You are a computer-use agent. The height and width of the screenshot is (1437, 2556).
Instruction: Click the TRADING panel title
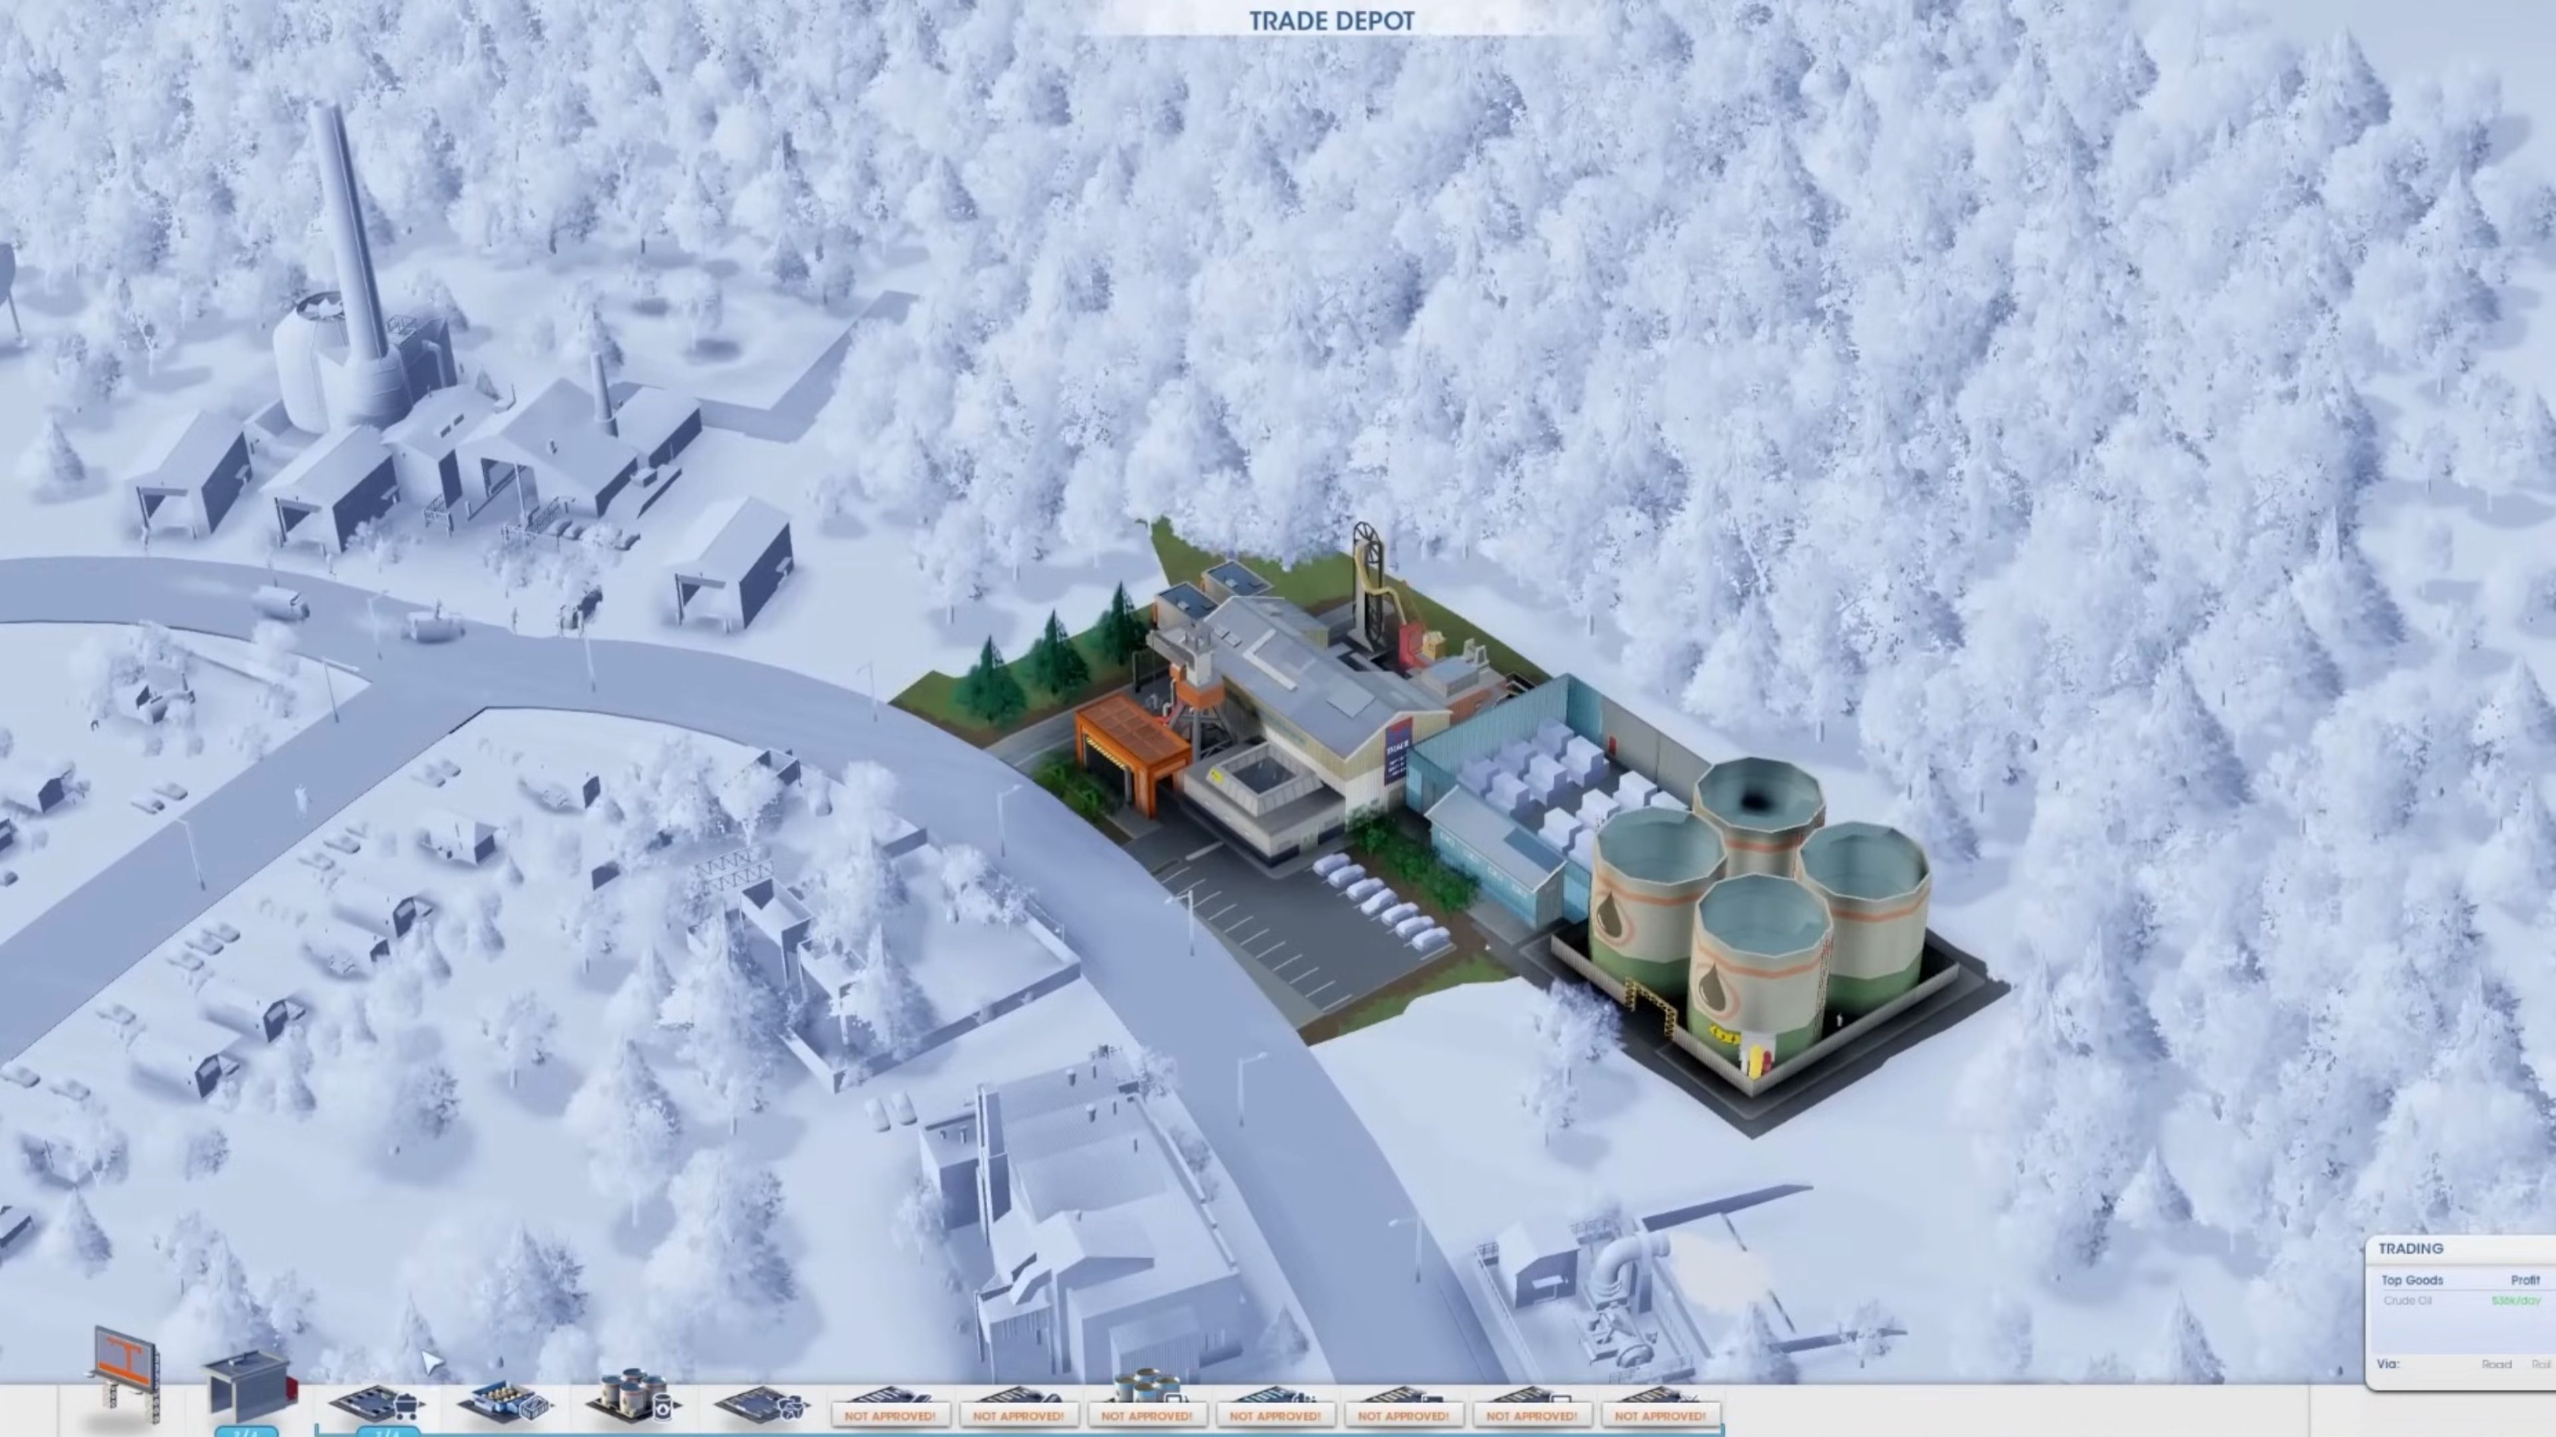pos(2410,1249)
